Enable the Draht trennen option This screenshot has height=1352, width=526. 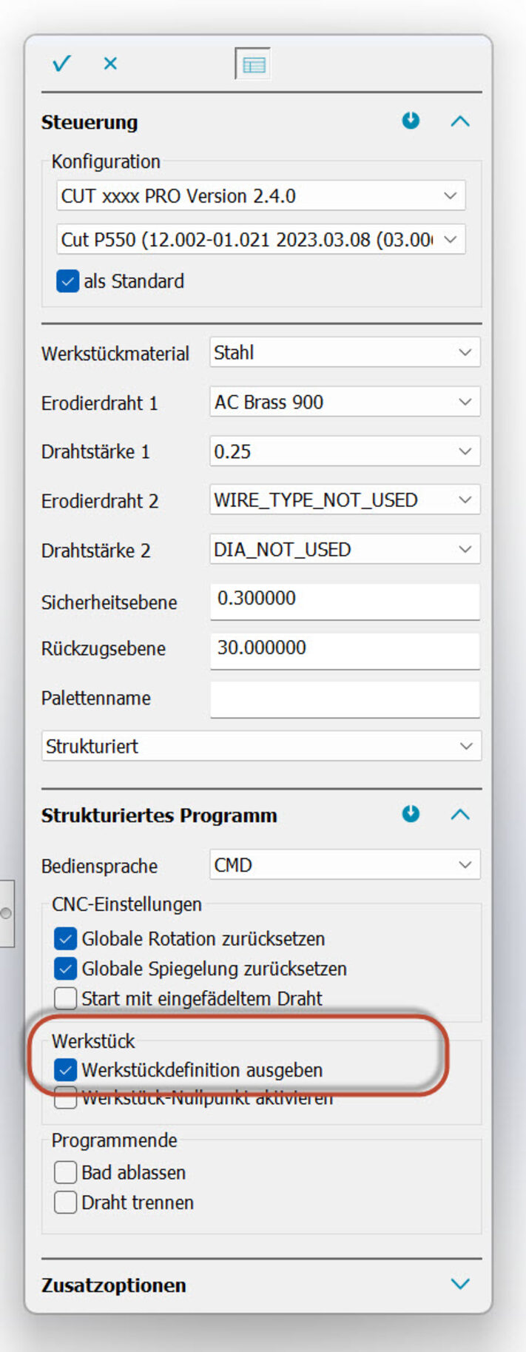click(x=66, y=1203)
